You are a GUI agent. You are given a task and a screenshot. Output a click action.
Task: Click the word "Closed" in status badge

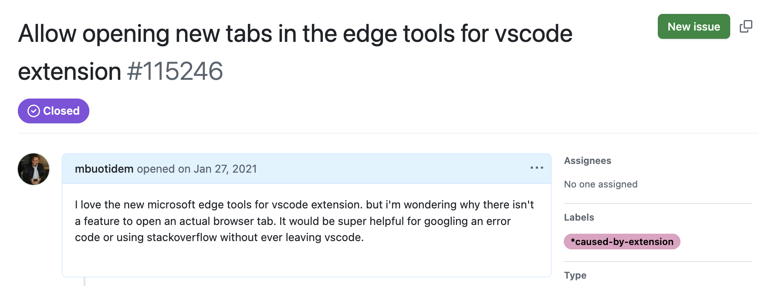61,111
